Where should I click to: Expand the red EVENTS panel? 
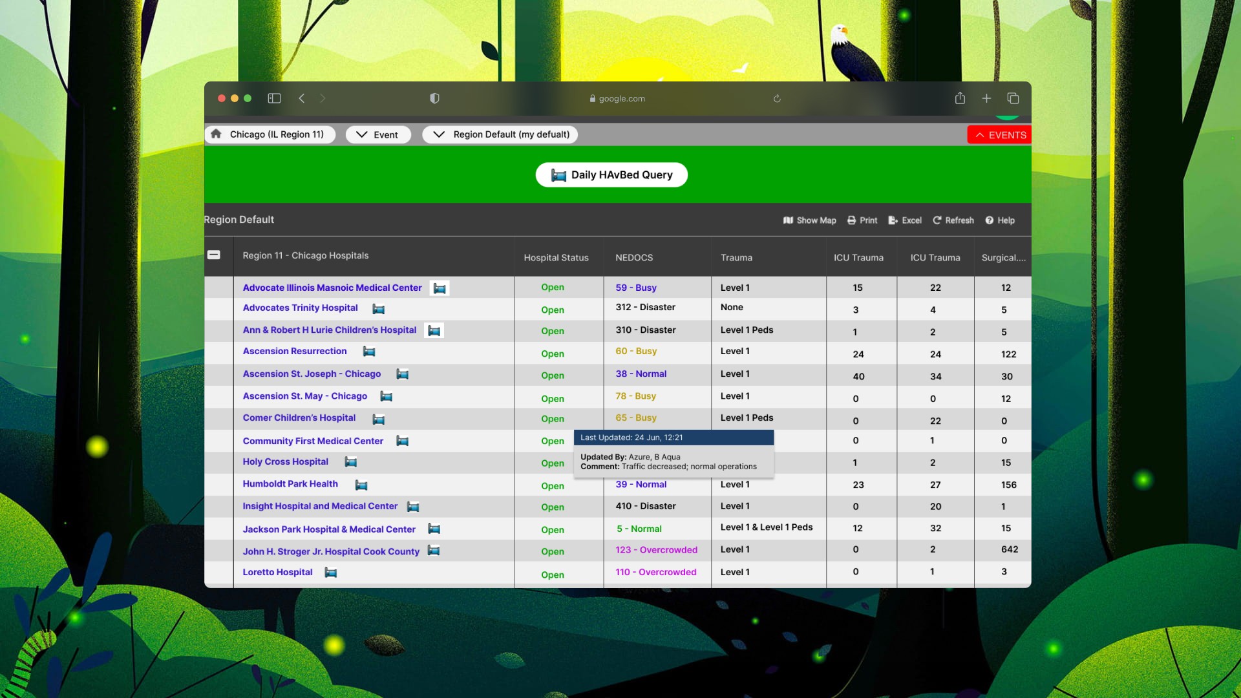click(999, 135)
